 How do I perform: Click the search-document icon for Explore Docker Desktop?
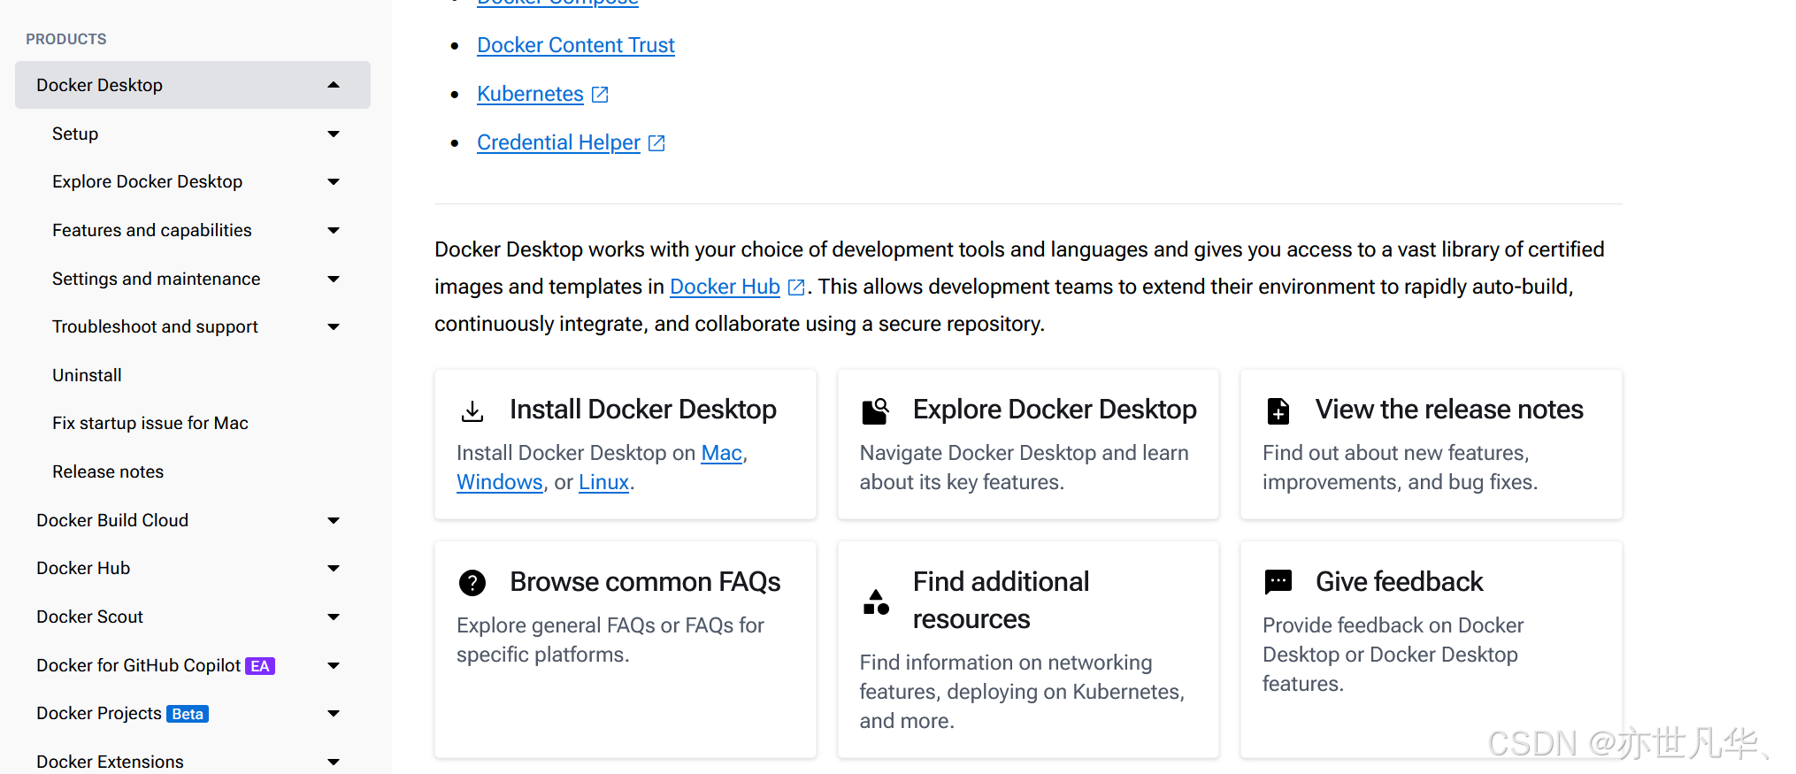click(875, 410)
